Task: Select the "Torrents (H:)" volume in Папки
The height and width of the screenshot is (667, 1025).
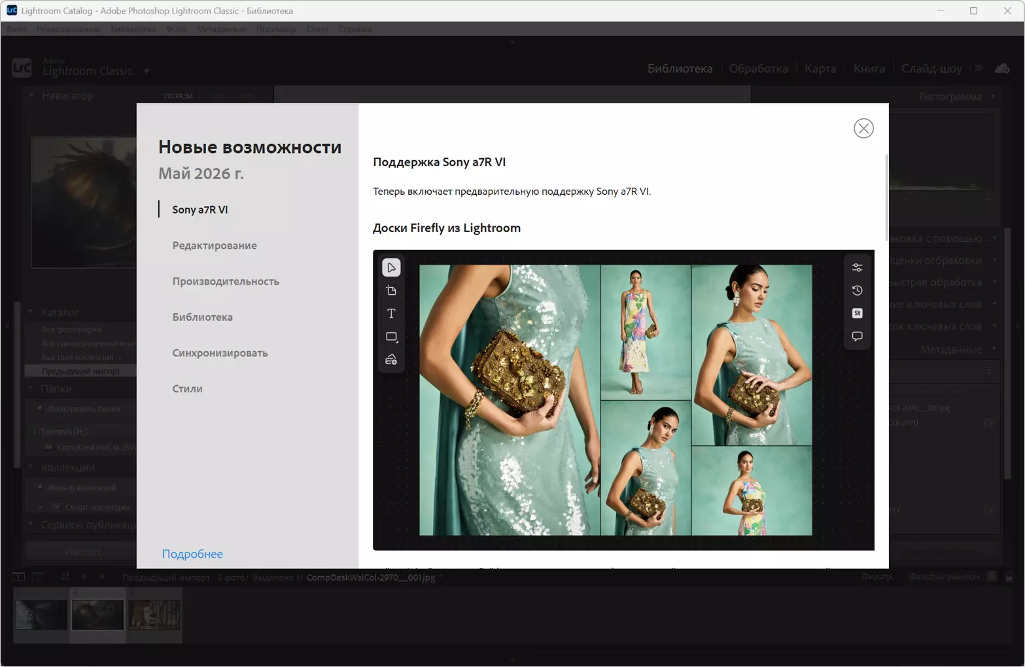Action: [x=64, y=432]
